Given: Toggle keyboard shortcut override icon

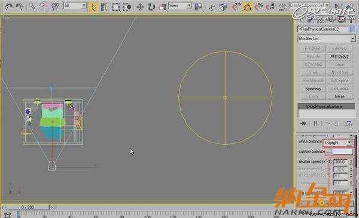Looking at the screenshot, I should [223, 7].
